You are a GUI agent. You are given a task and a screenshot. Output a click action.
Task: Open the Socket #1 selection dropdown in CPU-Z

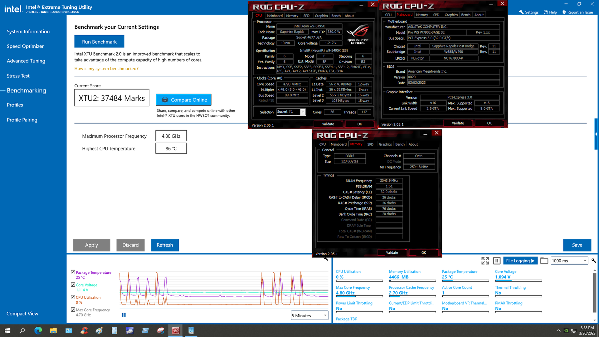pyautogui.click(x=291, y=112)
